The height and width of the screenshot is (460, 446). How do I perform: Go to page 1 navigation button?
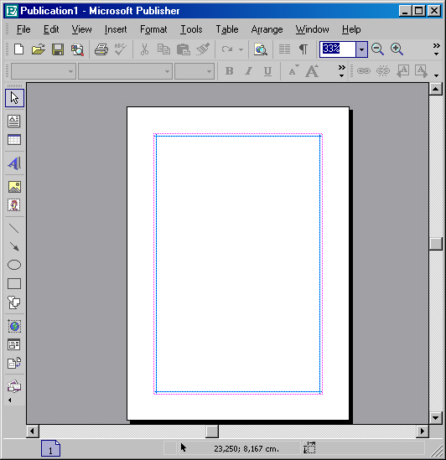pos(50,448)
